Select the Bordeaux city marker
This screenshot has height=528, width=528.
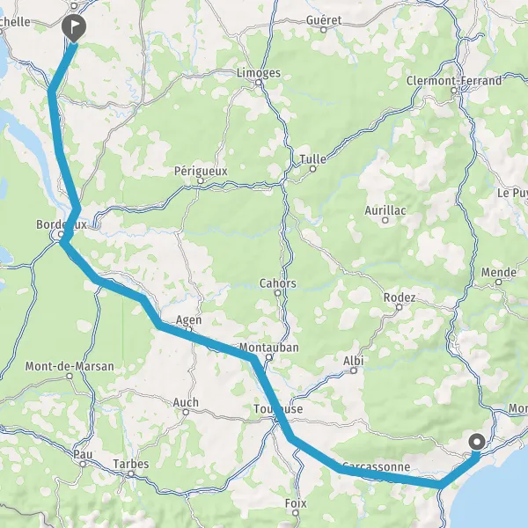(x=61, y=234)
